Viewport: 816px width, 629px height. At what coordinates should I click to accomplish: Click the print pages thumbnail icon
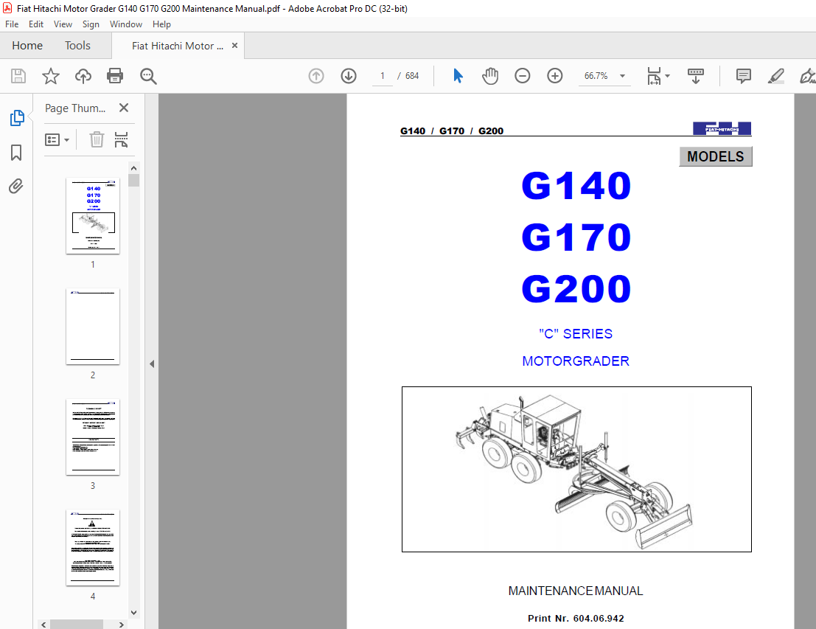[121, 139]
